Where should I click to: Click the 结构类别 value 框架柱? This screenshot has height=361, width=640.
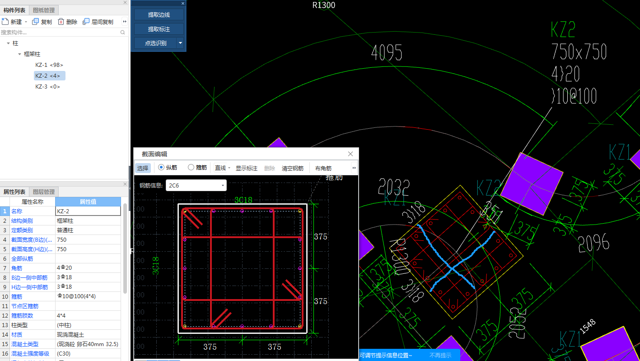tap(88, 220)
